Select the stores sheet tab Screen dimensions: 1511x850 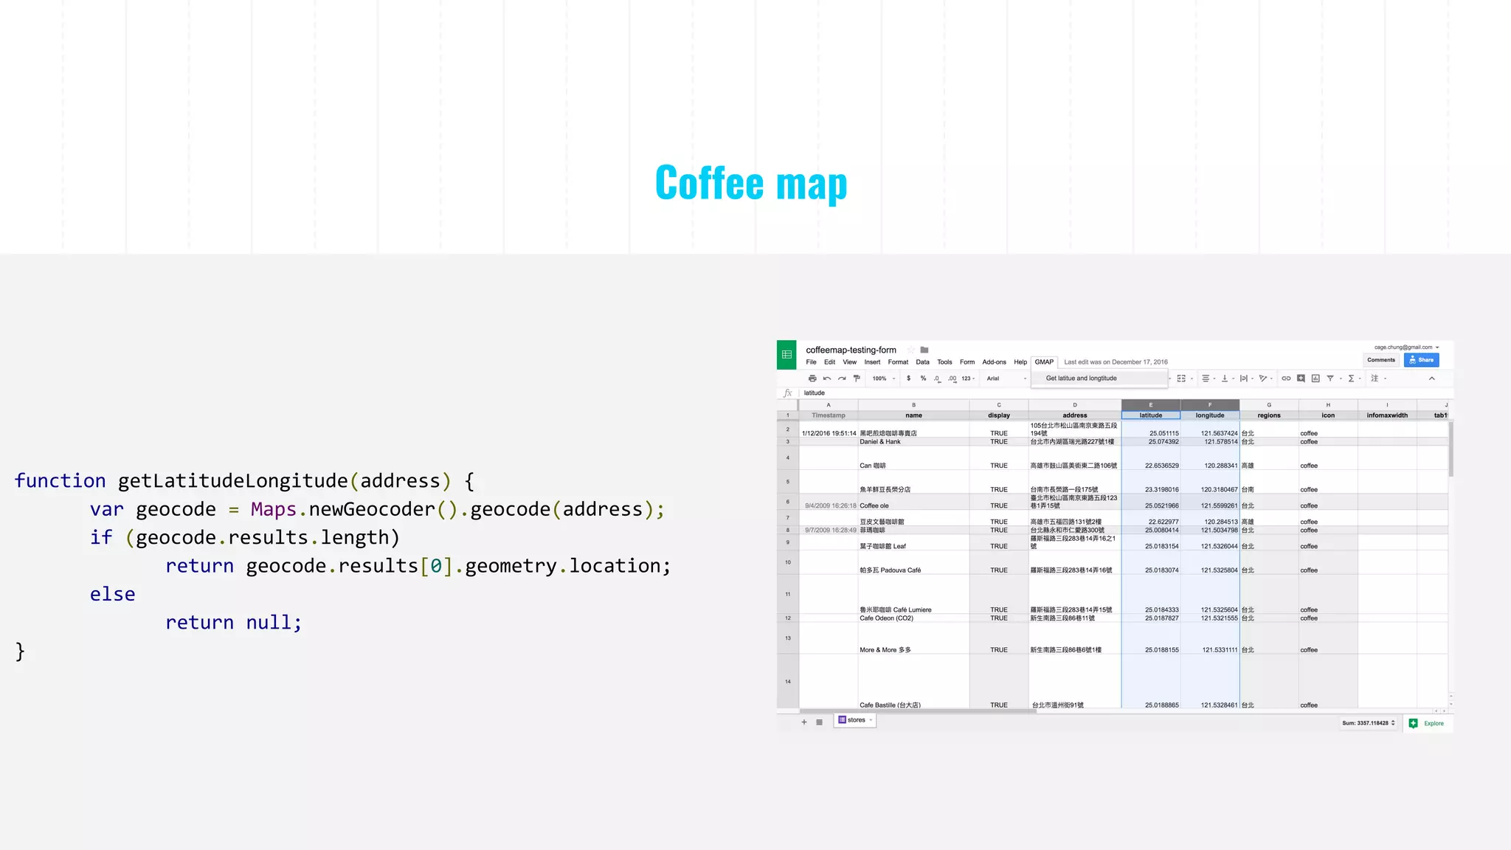tap(855, 720)
